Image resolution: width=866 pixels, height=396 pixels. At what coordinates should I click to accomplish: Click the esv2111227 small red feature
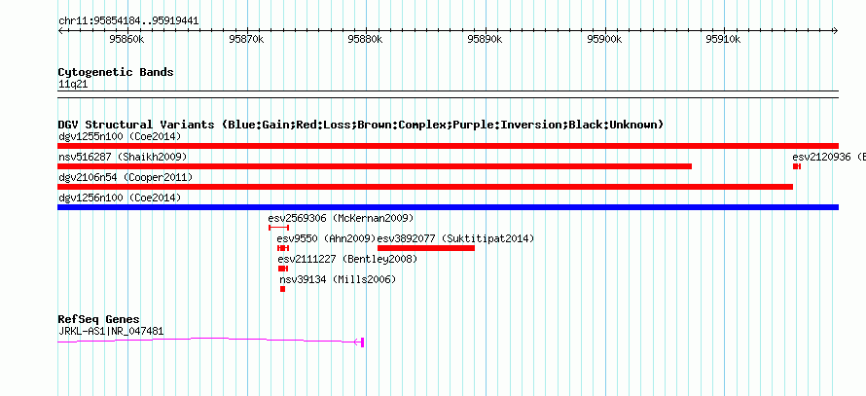point(283,269)
